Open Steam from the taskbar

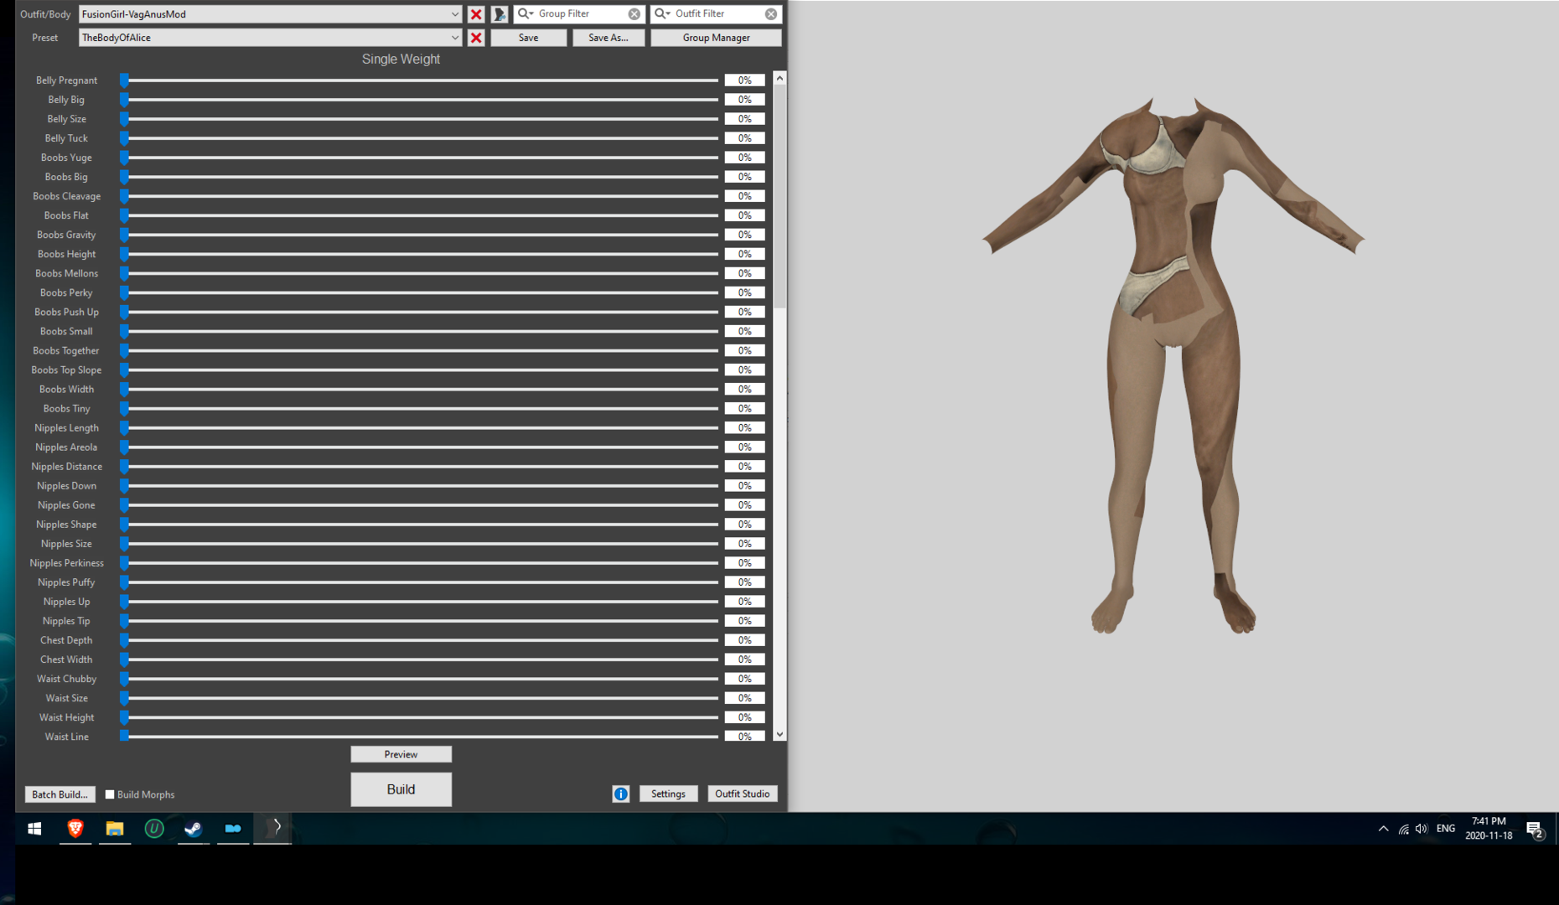194,828
